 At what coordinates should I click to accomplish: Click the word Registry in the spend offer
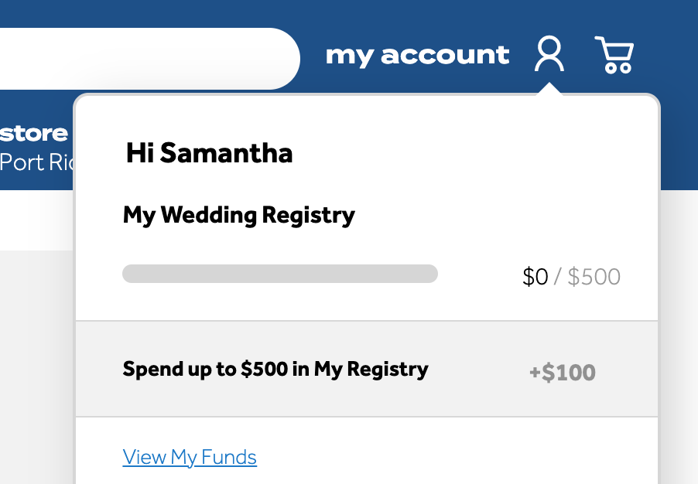coord(388,370)
